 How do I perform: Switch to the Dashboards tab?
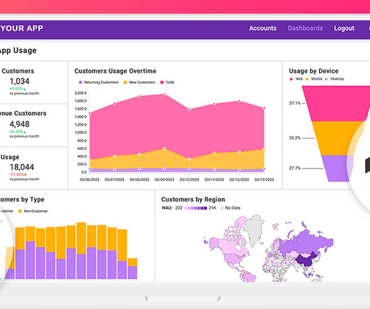tap(305, 29)
